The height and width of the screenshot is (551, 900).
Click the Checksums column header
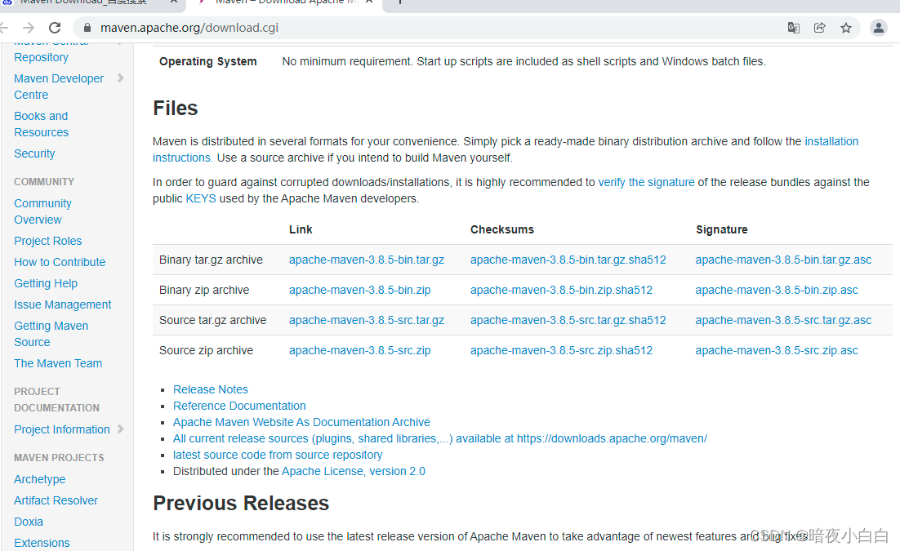tap(502, 229)
